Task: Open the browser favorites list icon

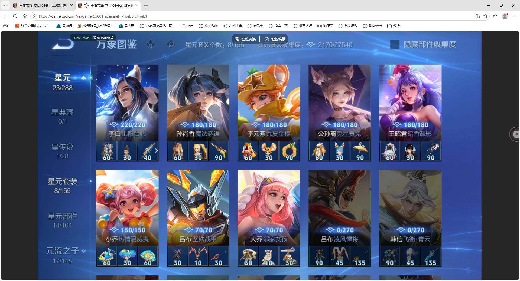Action: (x=495, y=16)
